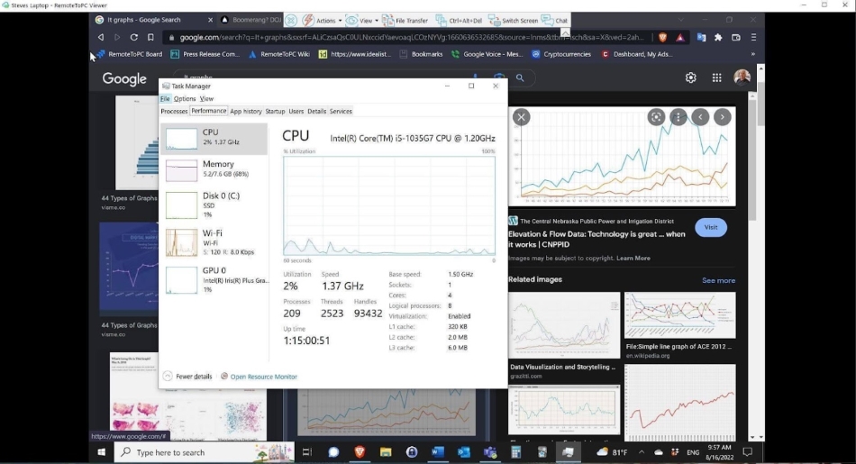Screen dimensions: 856x464
Task: Open Google apps grid icon
Action: (716, 78)
